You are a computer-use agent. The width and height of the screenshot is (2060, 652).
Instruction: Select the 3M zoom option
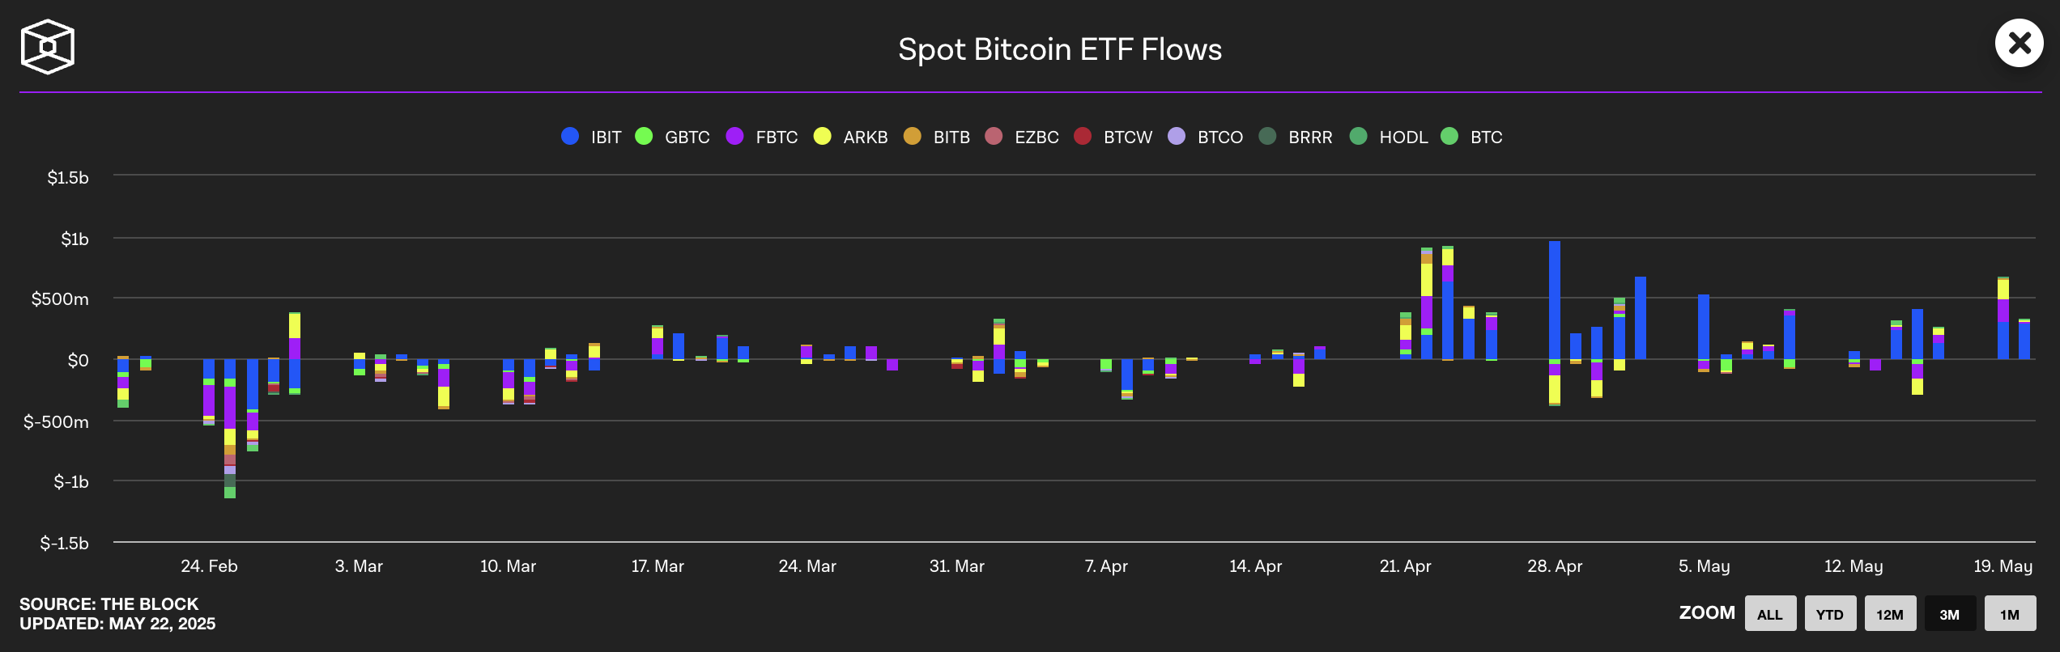click(1950, 614)
